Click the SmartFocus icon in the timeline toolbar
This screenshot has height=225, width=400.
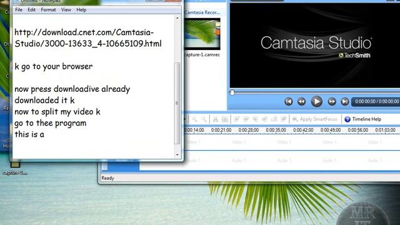[x=295, y=119]
